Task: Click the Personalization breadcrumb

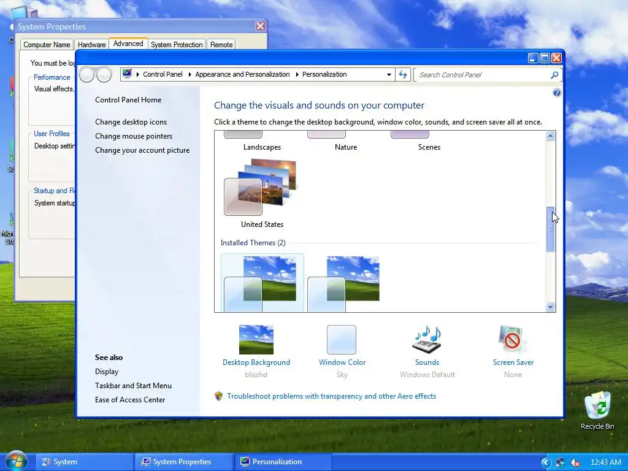Action: (x=324, y=74)
